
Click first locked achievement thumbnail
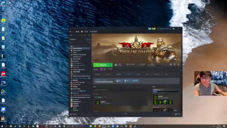point(155,110)
